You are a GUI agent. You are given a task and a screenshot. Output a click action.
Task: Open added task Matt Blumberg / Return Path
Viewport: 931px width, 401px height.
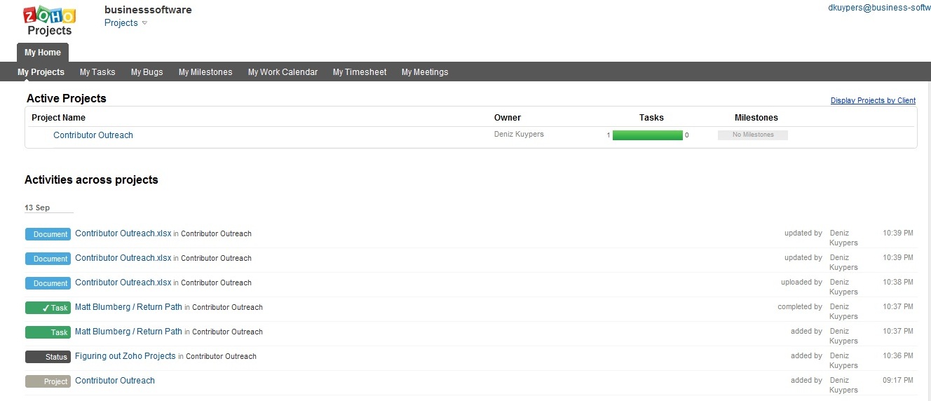click(128, 332)
